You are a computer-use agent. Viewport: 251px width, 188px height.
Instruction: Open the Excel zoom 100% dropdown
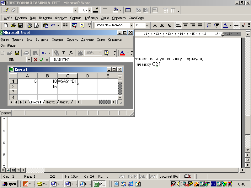point(100,53)
